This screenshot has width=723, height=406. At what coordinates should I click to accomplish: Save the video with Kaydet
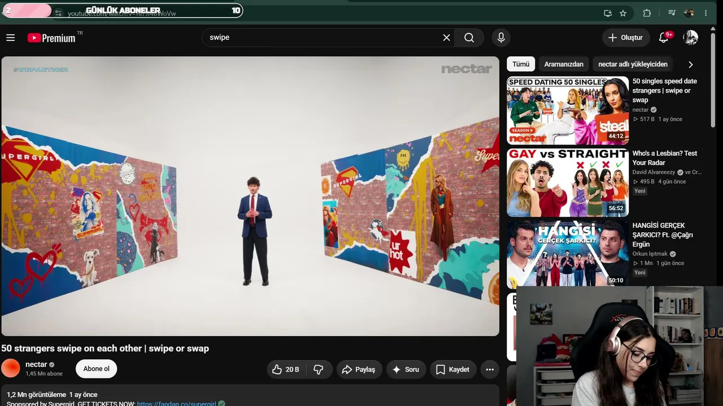pos(453,369)
